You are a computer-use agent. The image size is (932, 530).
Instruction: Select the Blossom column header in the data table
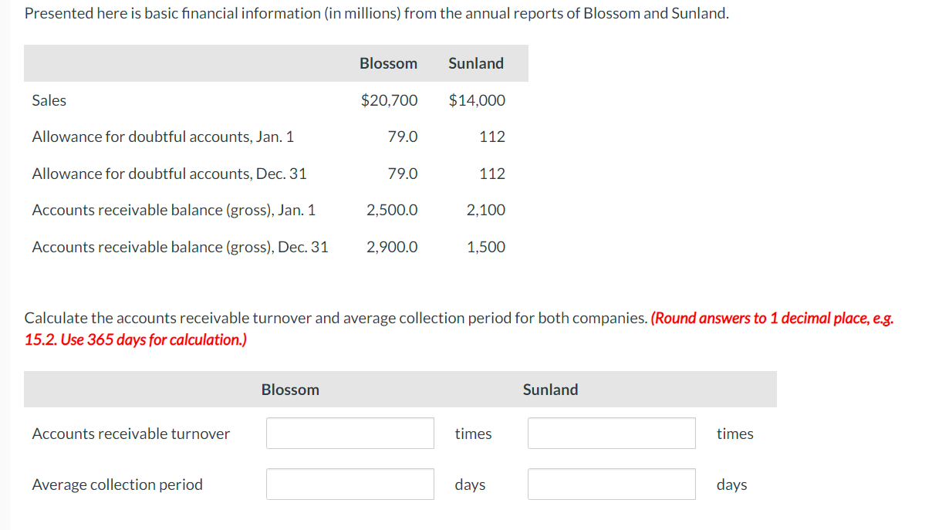click(x=388, y=63)
